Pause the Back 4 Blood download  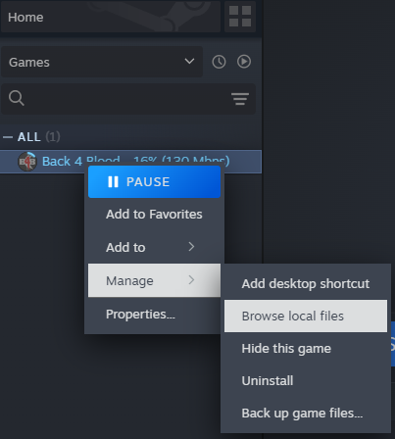pos(154,181)
